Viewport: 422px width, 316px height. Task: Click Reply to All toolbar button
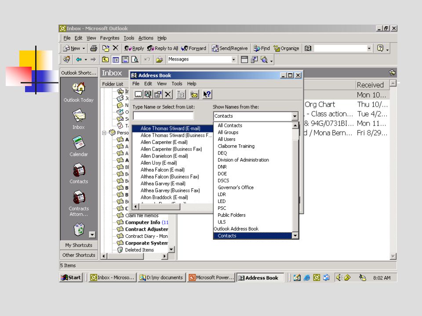tap(163, 48)
